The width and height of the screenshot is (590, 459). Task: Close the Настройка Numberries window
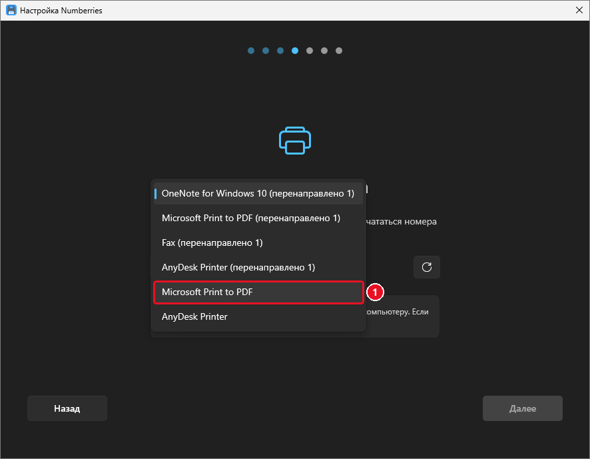coord(579,10)
